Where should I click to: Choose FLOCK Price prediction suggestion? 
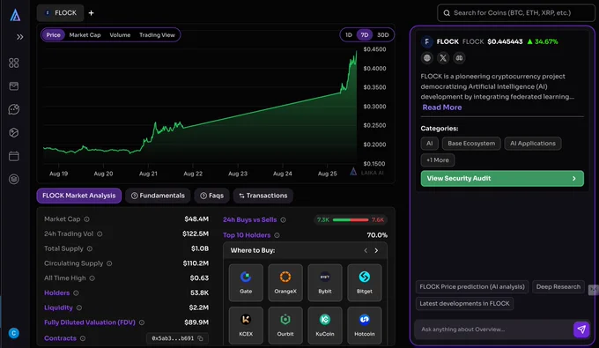(x=472, y=287)
